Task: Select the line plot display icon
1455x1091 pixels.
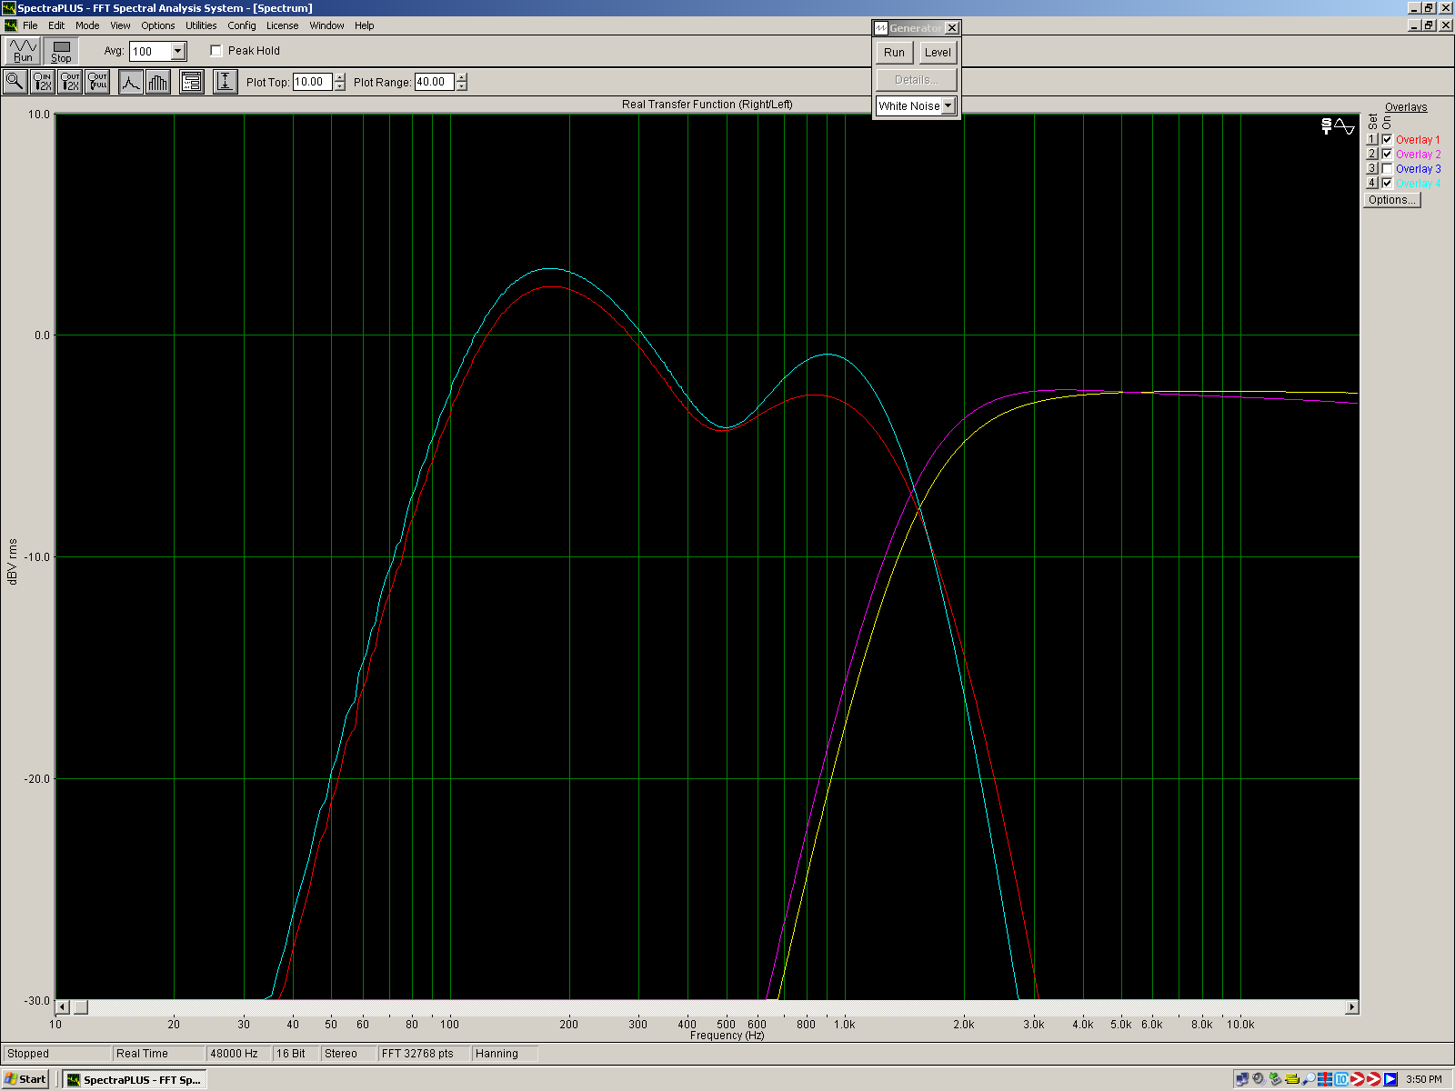Action: point(131,82)
